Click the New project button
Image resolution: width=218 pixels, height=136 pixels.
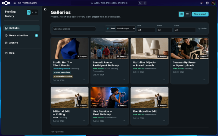[200, 14]
